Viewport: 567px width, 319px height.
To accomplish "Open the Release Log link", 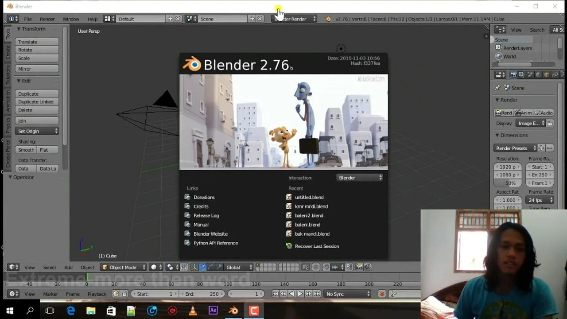I will point(206,216).
